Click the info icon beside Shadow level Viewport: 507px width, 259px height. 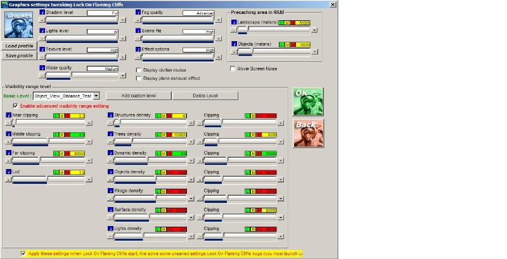click(42, 12)
